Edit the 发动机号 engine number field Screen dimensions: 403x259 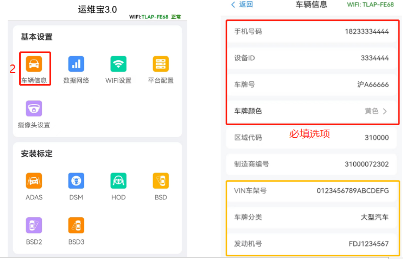(368, 244)
